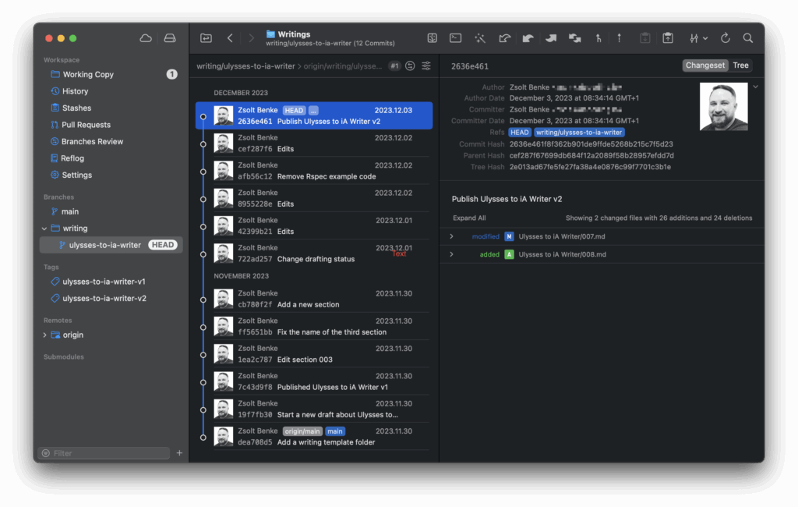Click the compare branches circular icon
The image size is (798, 507).
(x=410, y=66)
